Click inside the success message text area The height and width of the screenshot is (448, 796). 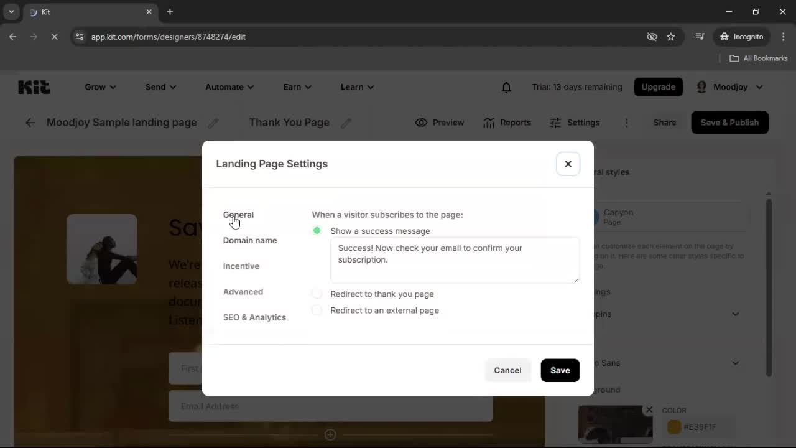click(455, 259)
